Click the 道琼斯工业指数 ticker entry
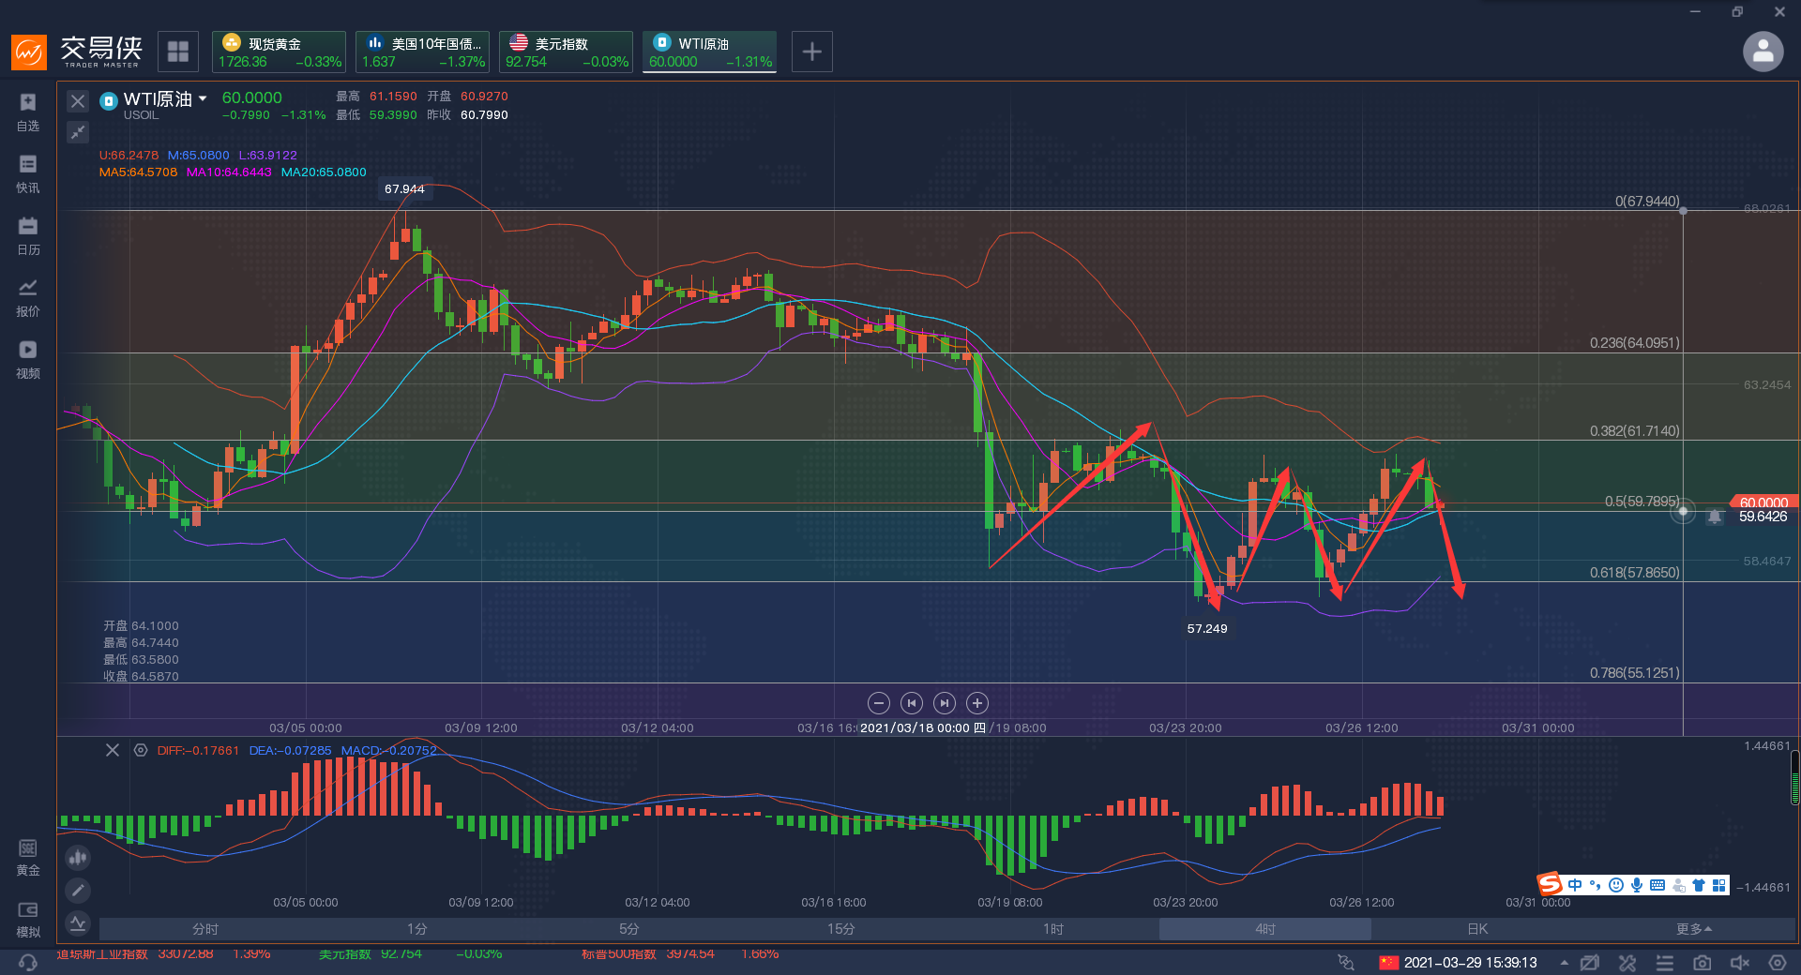1801x975 pixels. (163, 954)
